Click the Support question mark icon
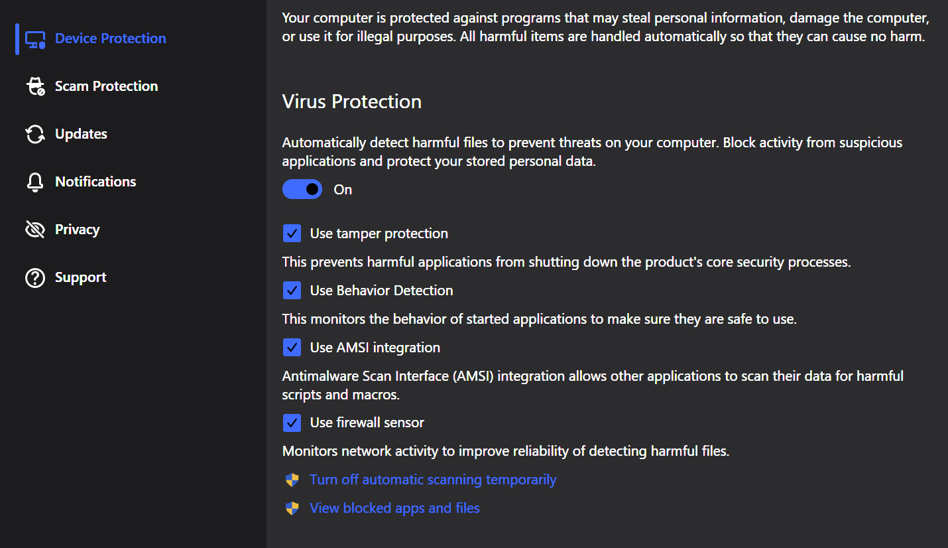The height and width of the screenshot is (548, 948). [x=35, y=278]
